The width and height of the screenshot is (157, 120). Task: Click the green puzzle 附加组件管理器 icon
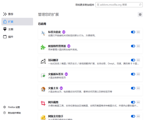pos(43,47)
